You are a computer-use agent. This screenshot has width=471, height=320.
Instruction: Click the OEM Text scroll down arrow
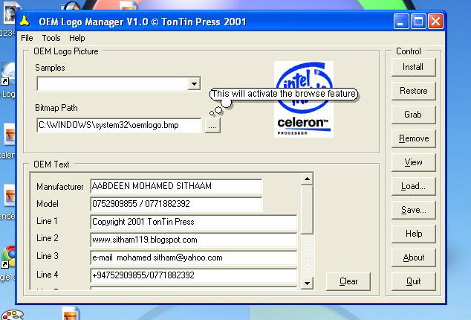coord(307,283)
